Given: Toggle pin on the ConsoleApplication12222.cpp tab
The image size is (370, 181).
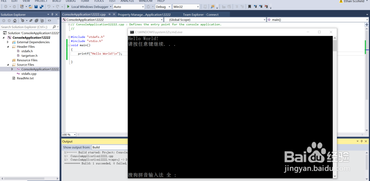Looking at the screenshot, I should click(x=110, y=14).
